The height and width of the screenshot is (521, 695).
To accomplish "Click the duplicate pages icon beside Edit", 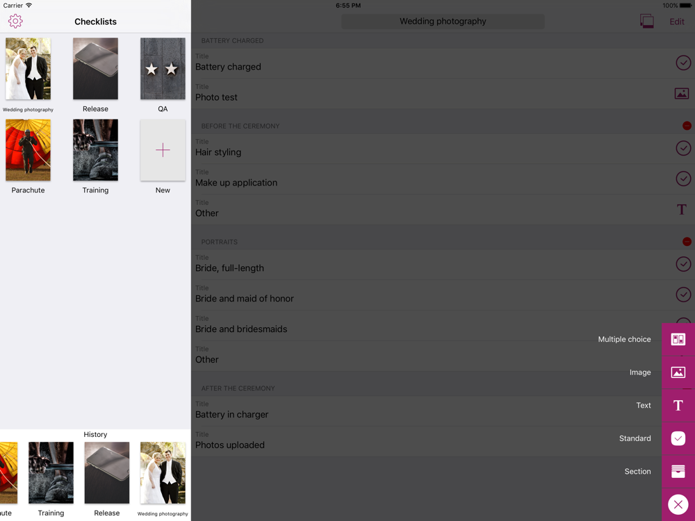I will tap(646, 21).
